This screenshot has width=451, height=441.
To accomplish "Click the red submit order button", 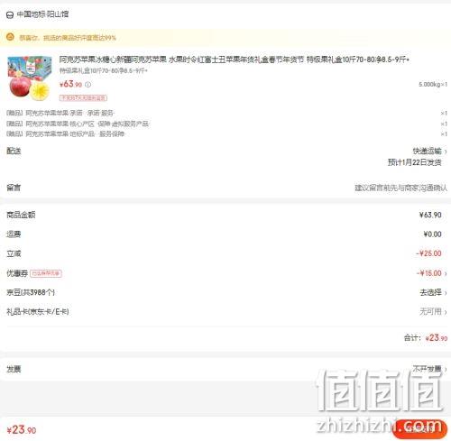I will pos(421,428).
